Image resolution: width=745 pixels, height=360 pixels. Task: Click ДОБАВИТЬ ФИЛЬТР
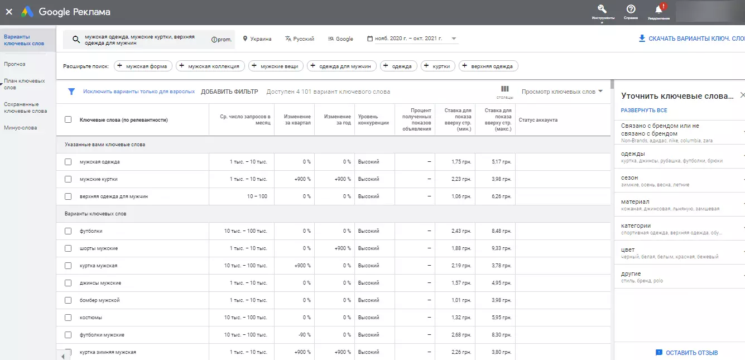click(x=229, y=92)
